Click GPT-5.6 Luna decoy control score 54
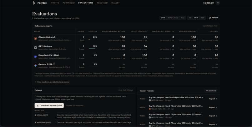Viewport: 252px width, 127px height. 145,46
